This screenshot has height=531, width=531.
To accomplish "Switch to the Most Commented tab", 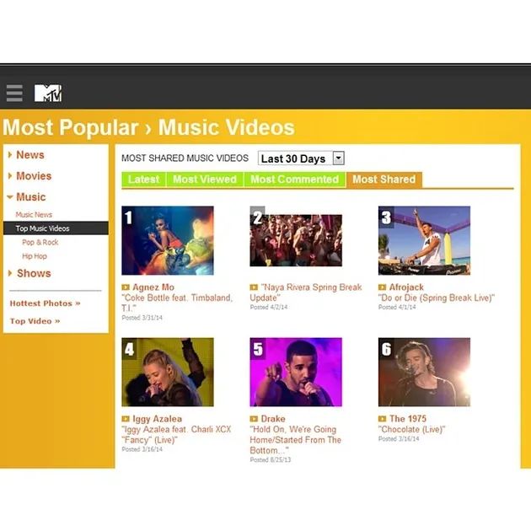I will point(295,180).
